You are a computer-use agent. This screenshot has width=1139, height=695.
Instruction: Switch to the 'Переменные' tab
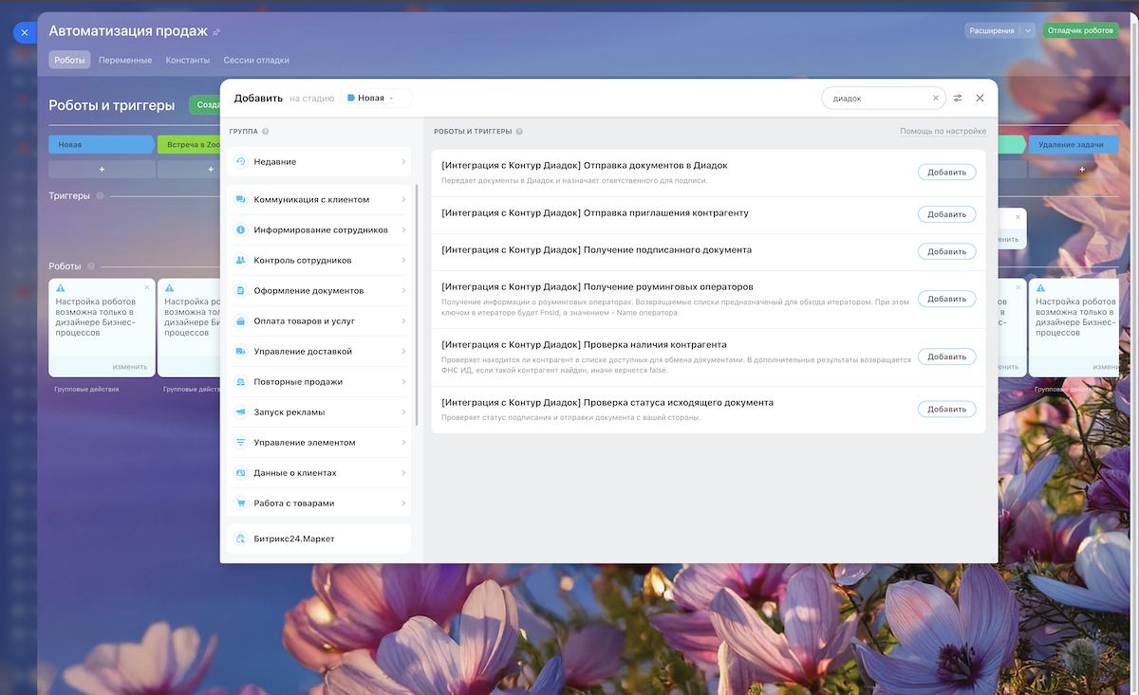tap(124, 60)
